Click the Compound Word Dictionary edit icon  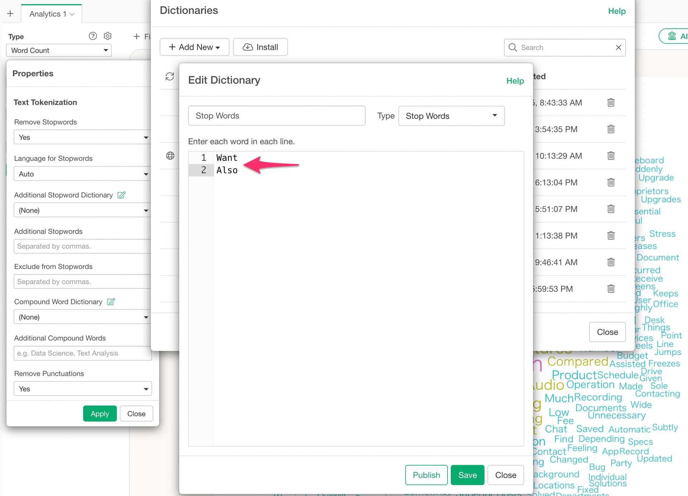111,302
